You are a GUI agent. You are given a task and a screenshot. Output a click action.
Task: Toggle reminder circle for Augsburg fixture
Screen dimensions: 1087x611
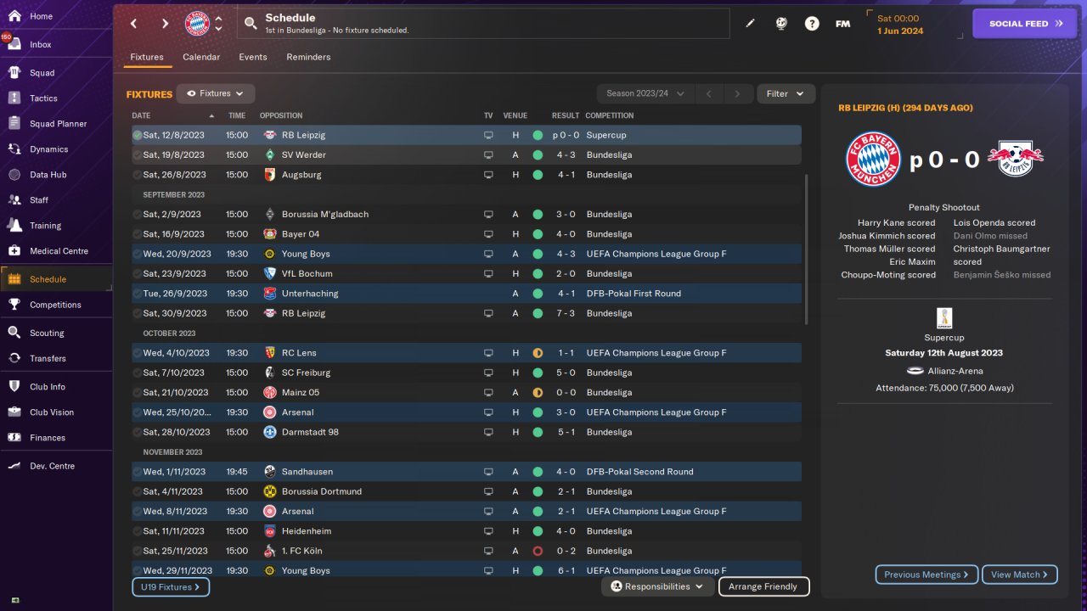[137, 175]
